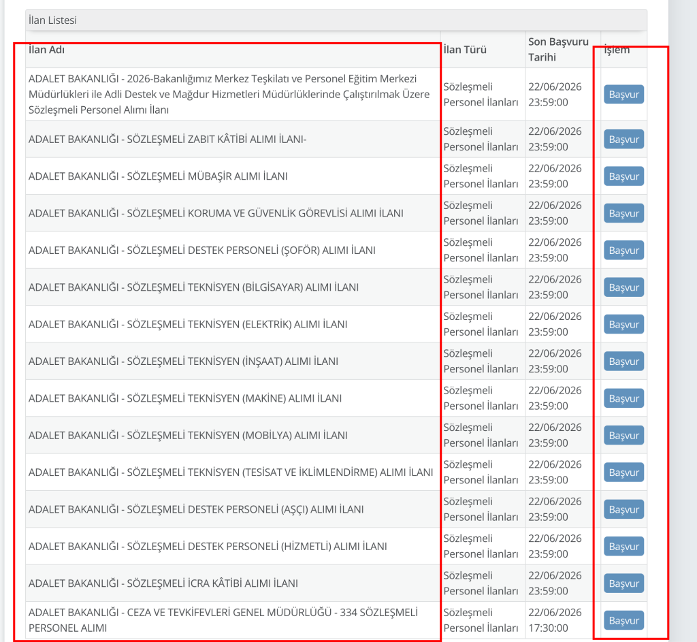Screen dimensions: 697x642
Task: Click the İlan Listesi panel title
Action: pos(52,20)
